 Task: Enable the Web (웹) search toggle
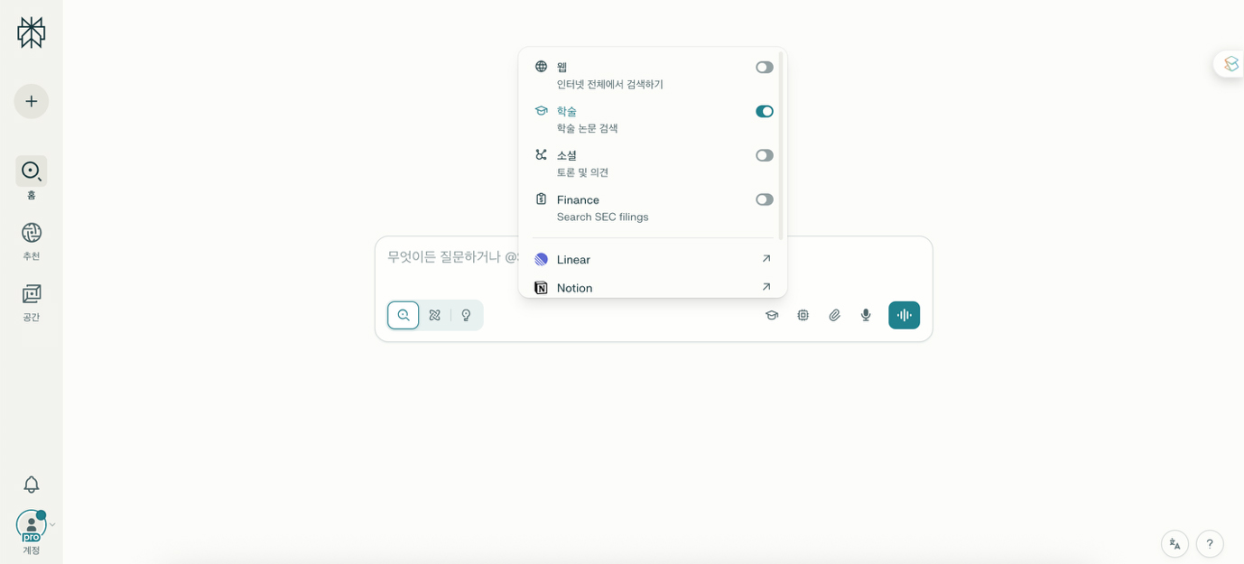(x=764, y=68)
